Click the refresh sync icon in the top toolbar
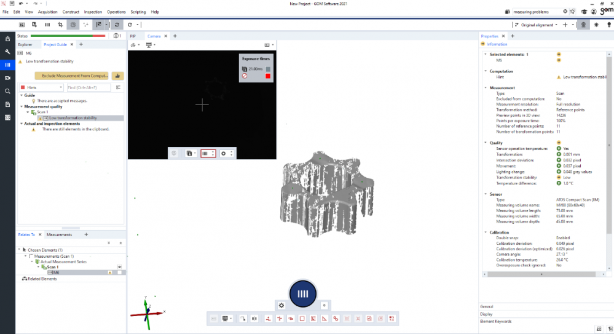 [x=117, y=25]
